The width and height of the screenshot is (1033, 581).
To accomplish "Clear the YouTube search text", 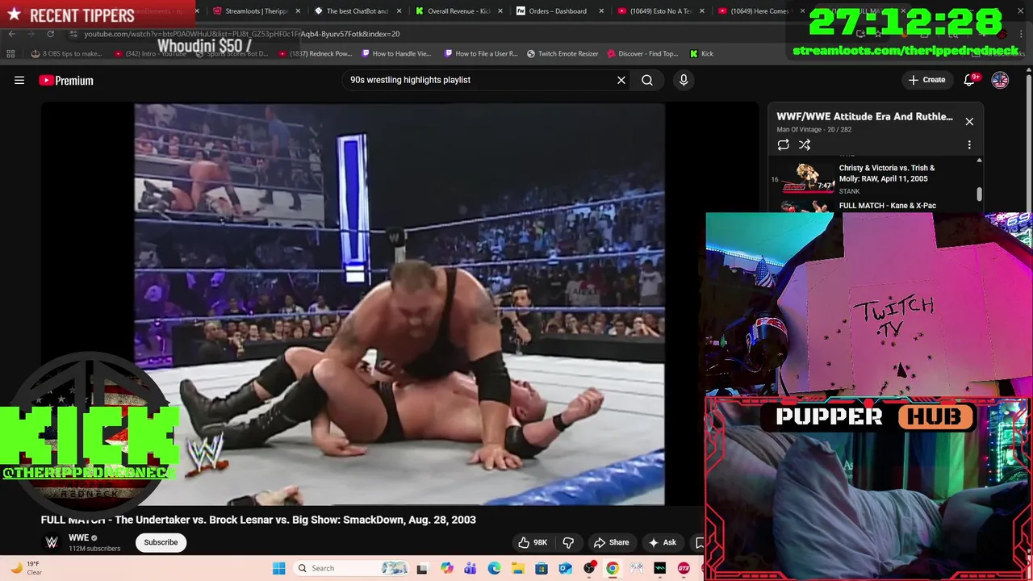I will point(621,80).
